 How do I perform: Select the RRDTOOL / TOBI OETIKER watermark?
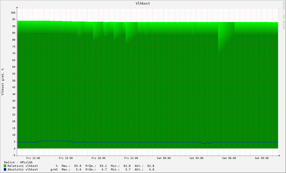pyautogui.click(x=283, y=15)
